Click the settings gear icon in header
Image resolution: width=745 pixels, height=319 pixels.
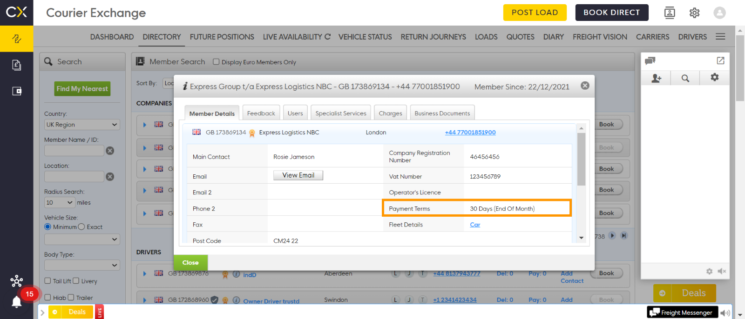(x=694, y=13)
